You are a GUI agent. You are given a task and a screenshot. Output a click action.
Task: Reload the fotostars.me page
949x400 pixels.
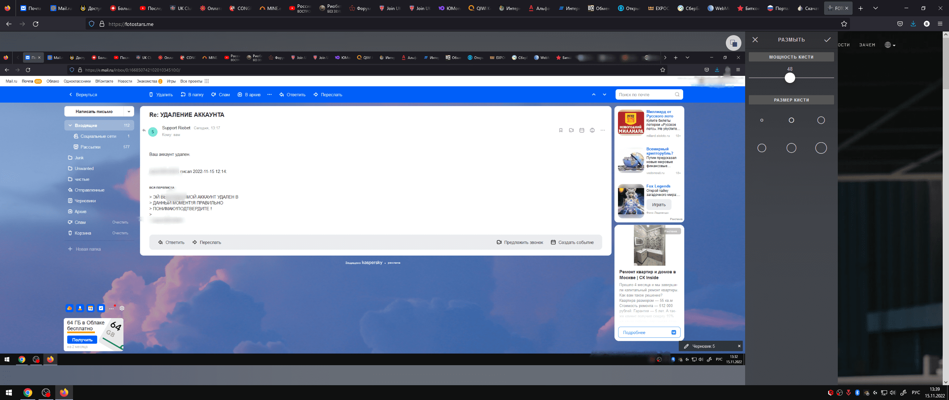(36, 24)
